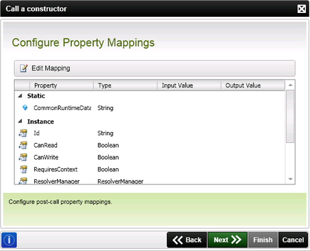The width and height of the screenshot is (310, 251).
Task: Click the property icon next to CanWrite
Action: (23, 157)
